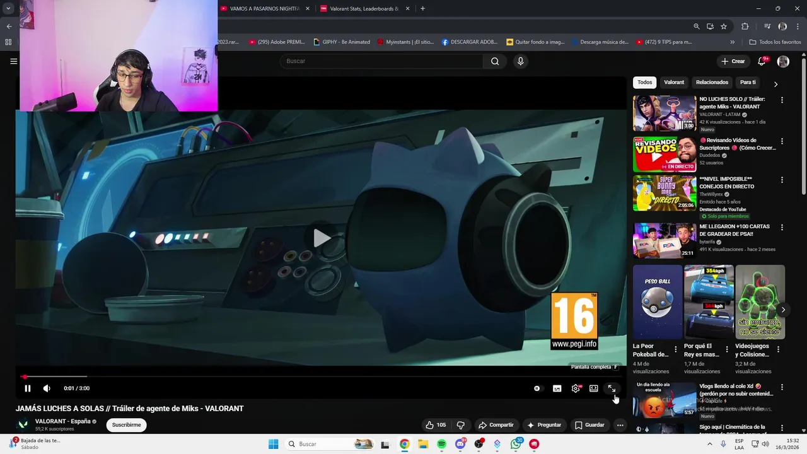This screenshot has width=807, height=454.
Task: Open Chrome media controls icon
Action: (x=767, y=26)
